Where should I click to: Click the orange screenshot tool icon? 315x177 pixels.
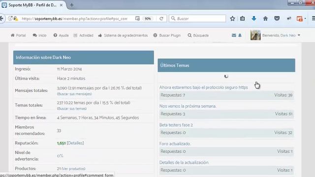(300, 19)
